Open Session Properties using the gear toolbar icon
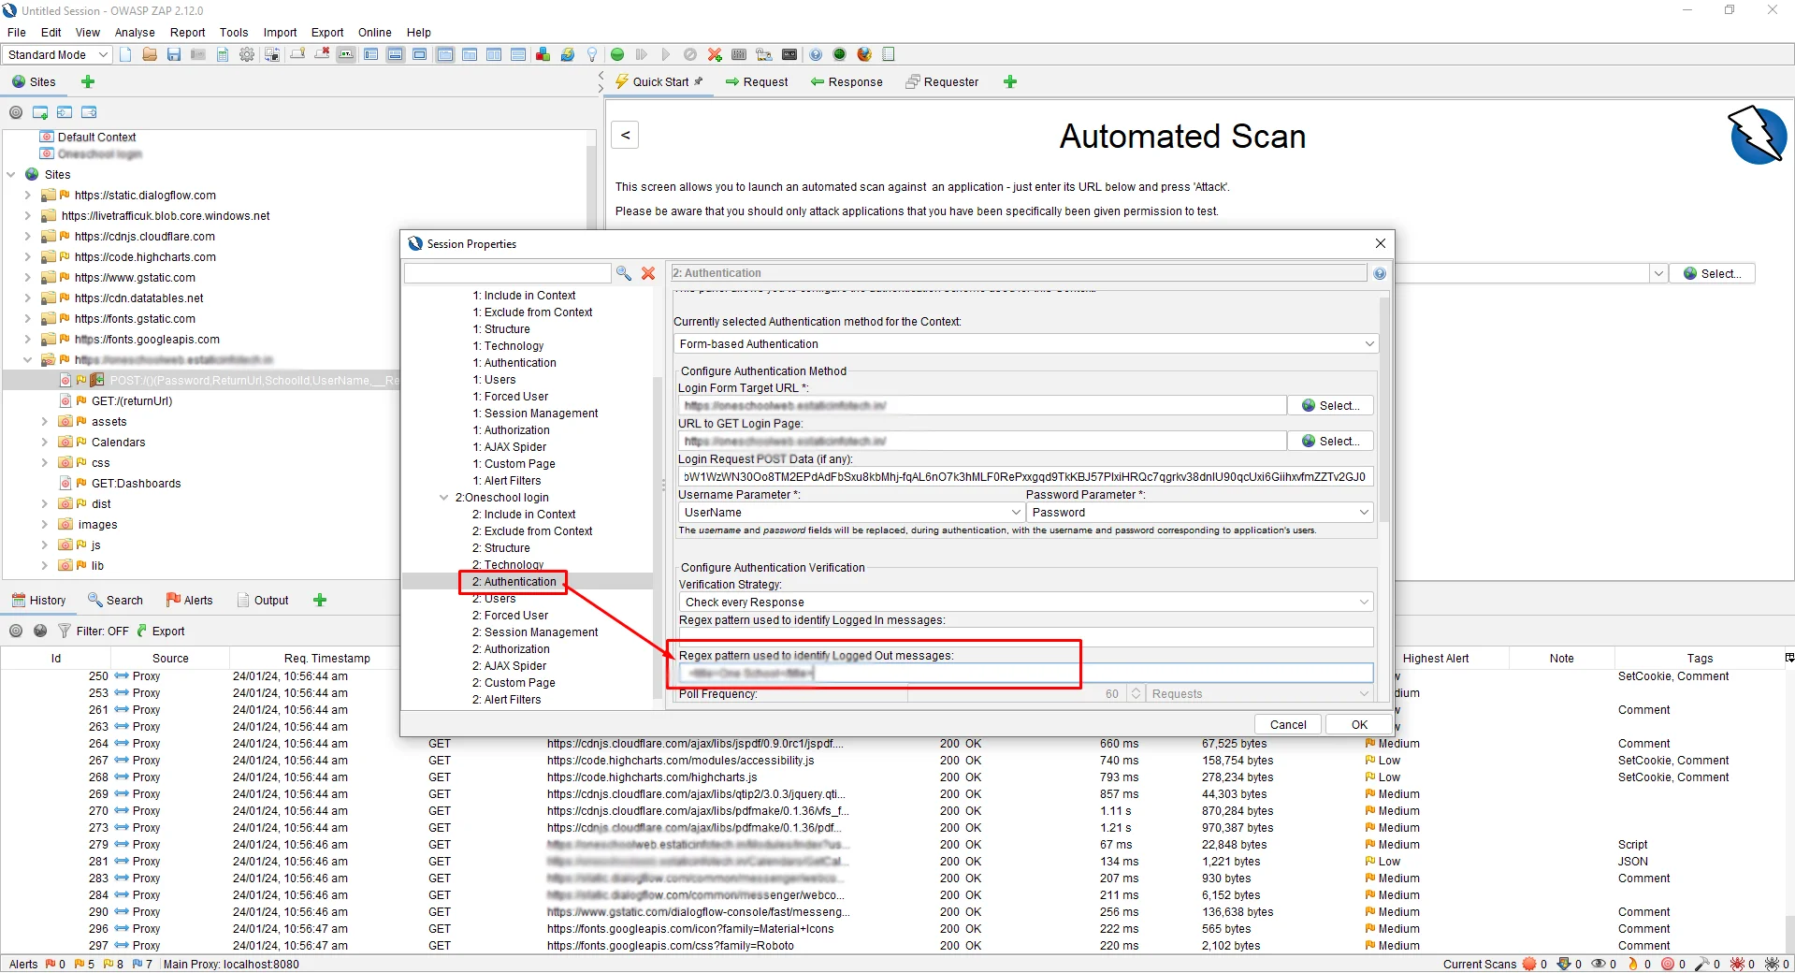 pyautogui.click(x=247, y=54)
